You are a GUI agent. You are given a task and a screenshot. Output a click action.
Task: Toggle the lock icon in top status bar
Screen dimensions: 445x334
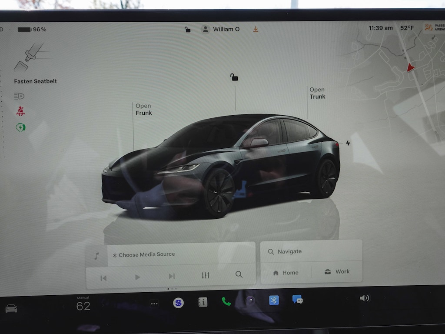click(x=187, y=30)
